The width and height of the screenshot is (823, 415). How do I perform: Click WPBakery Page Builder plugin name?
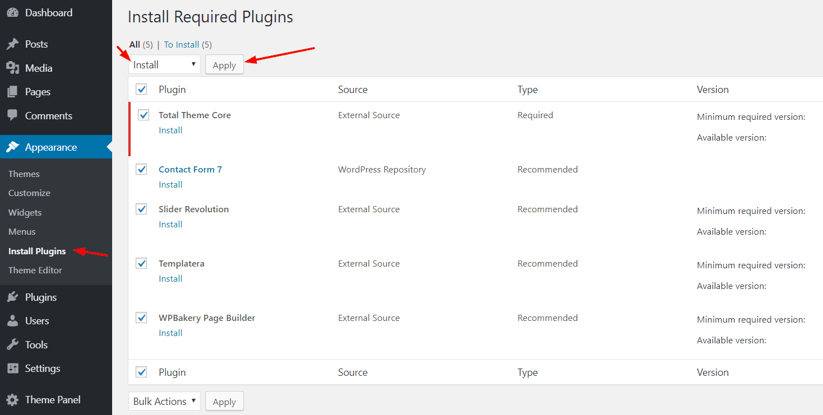coord(207,318)
